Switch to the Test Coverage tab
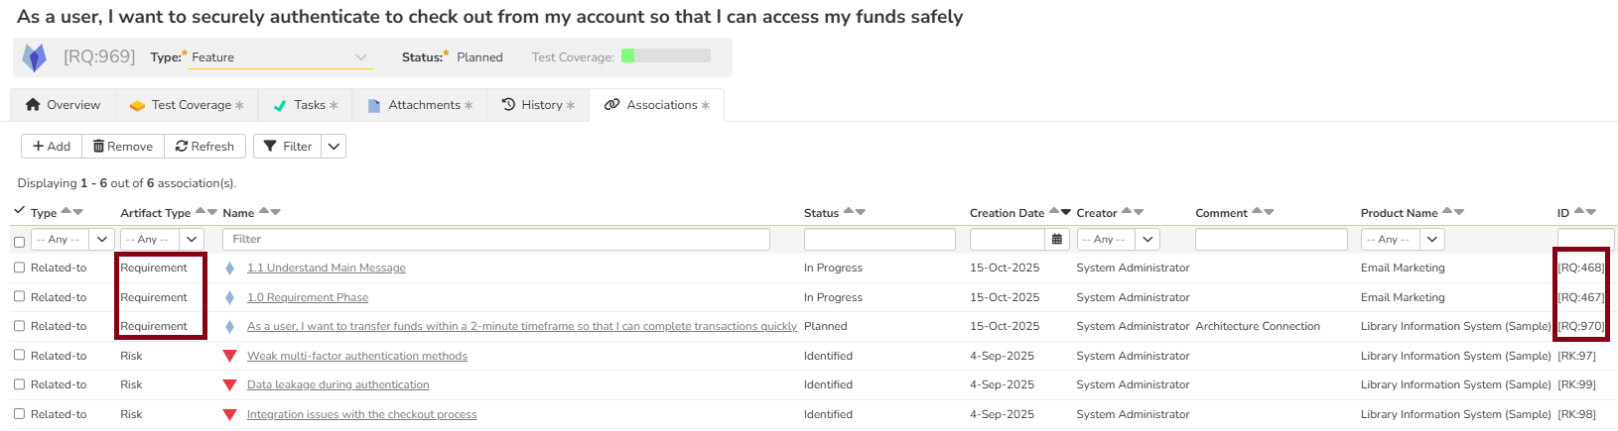Screen dimensions: 1618x431 [187, 105]
